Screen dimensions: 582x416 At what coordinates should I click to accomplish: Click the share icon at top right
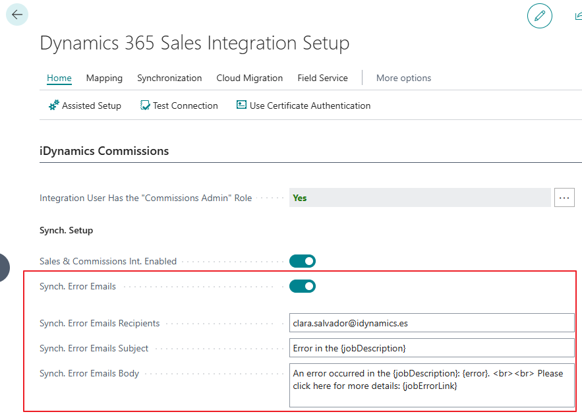pyautogui.click(x=578, y=16)
